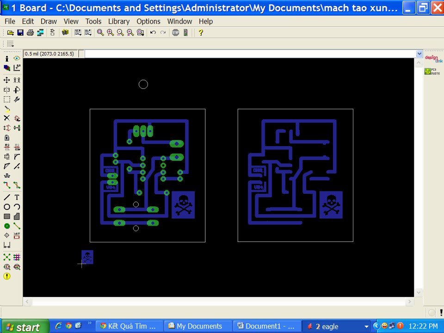Select the Replace tool

click(17, 128)
